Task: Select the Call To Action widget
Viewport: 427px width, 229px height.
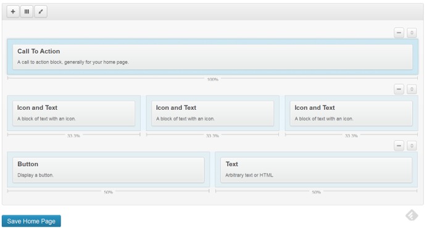Action: click(x=212, y=57)
